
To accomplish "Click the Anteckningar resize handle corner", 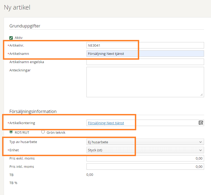I will coord(201,95).
